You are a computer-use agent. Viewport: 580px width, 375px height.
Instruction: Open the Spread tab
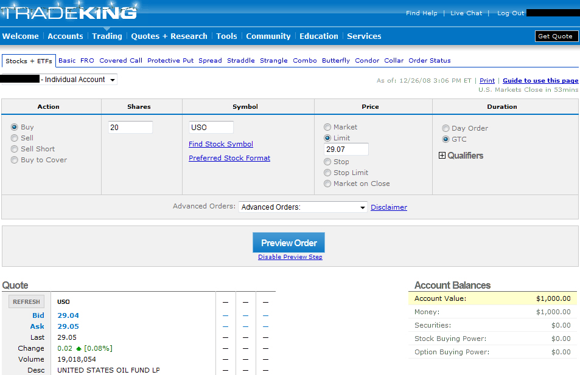(x=210, y=61)
